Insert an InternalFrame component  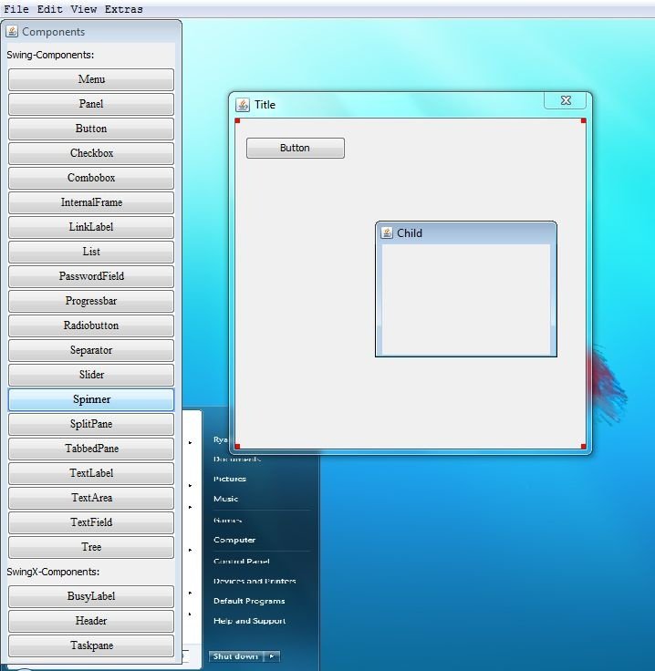91,202
